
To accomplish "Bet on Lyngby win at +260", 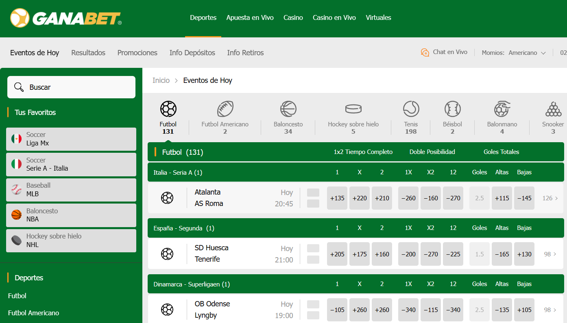I will (382, 310).
